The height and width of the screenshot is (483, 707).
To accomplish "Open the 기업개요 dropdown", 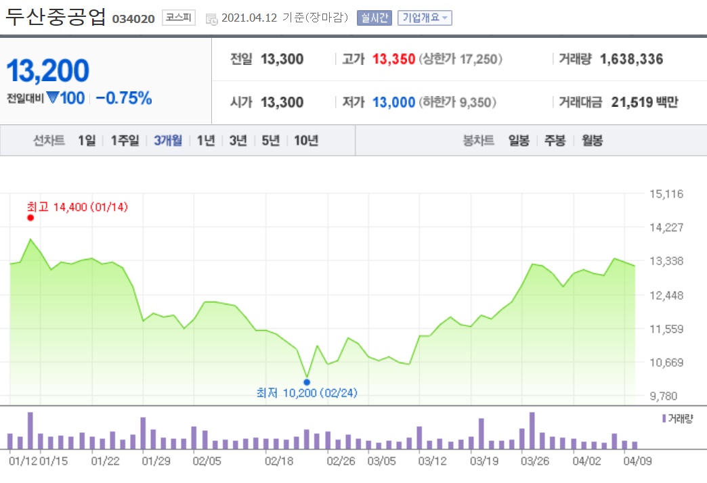I will tap(425, 18).
